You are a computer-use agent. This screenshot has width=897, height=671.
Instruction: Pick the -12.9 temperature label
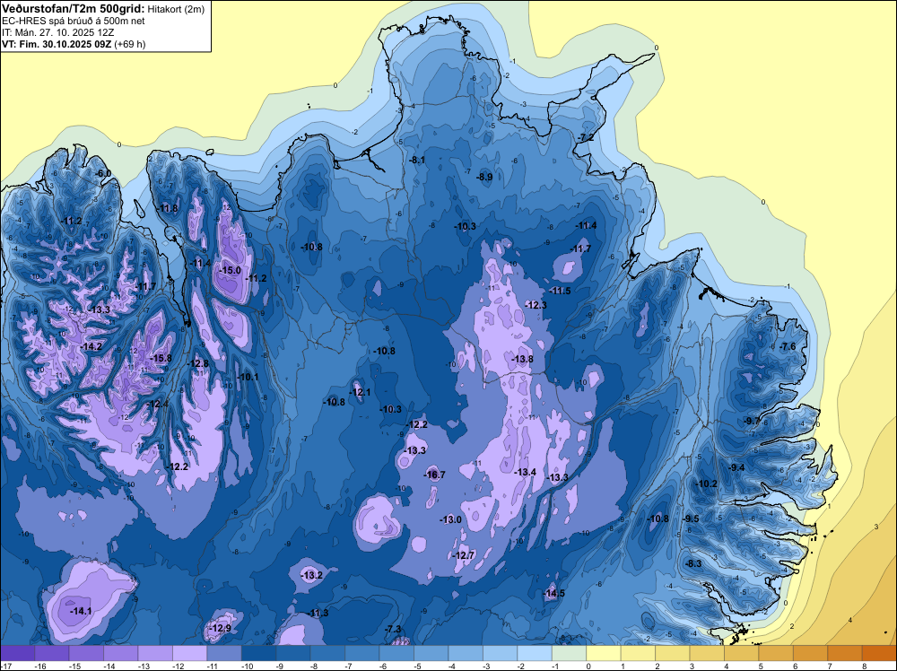coord(221,628)
